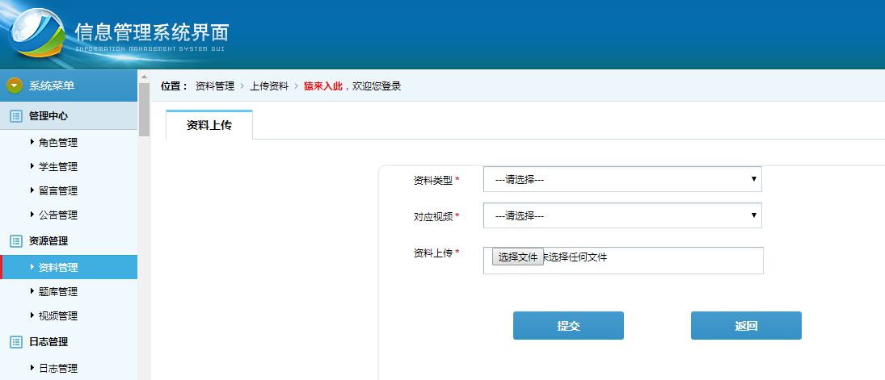Viewport: 885px width, 380px height.
Task: Collapse the 系统菜单 arrow icon
Action: [x=14, y=86]
